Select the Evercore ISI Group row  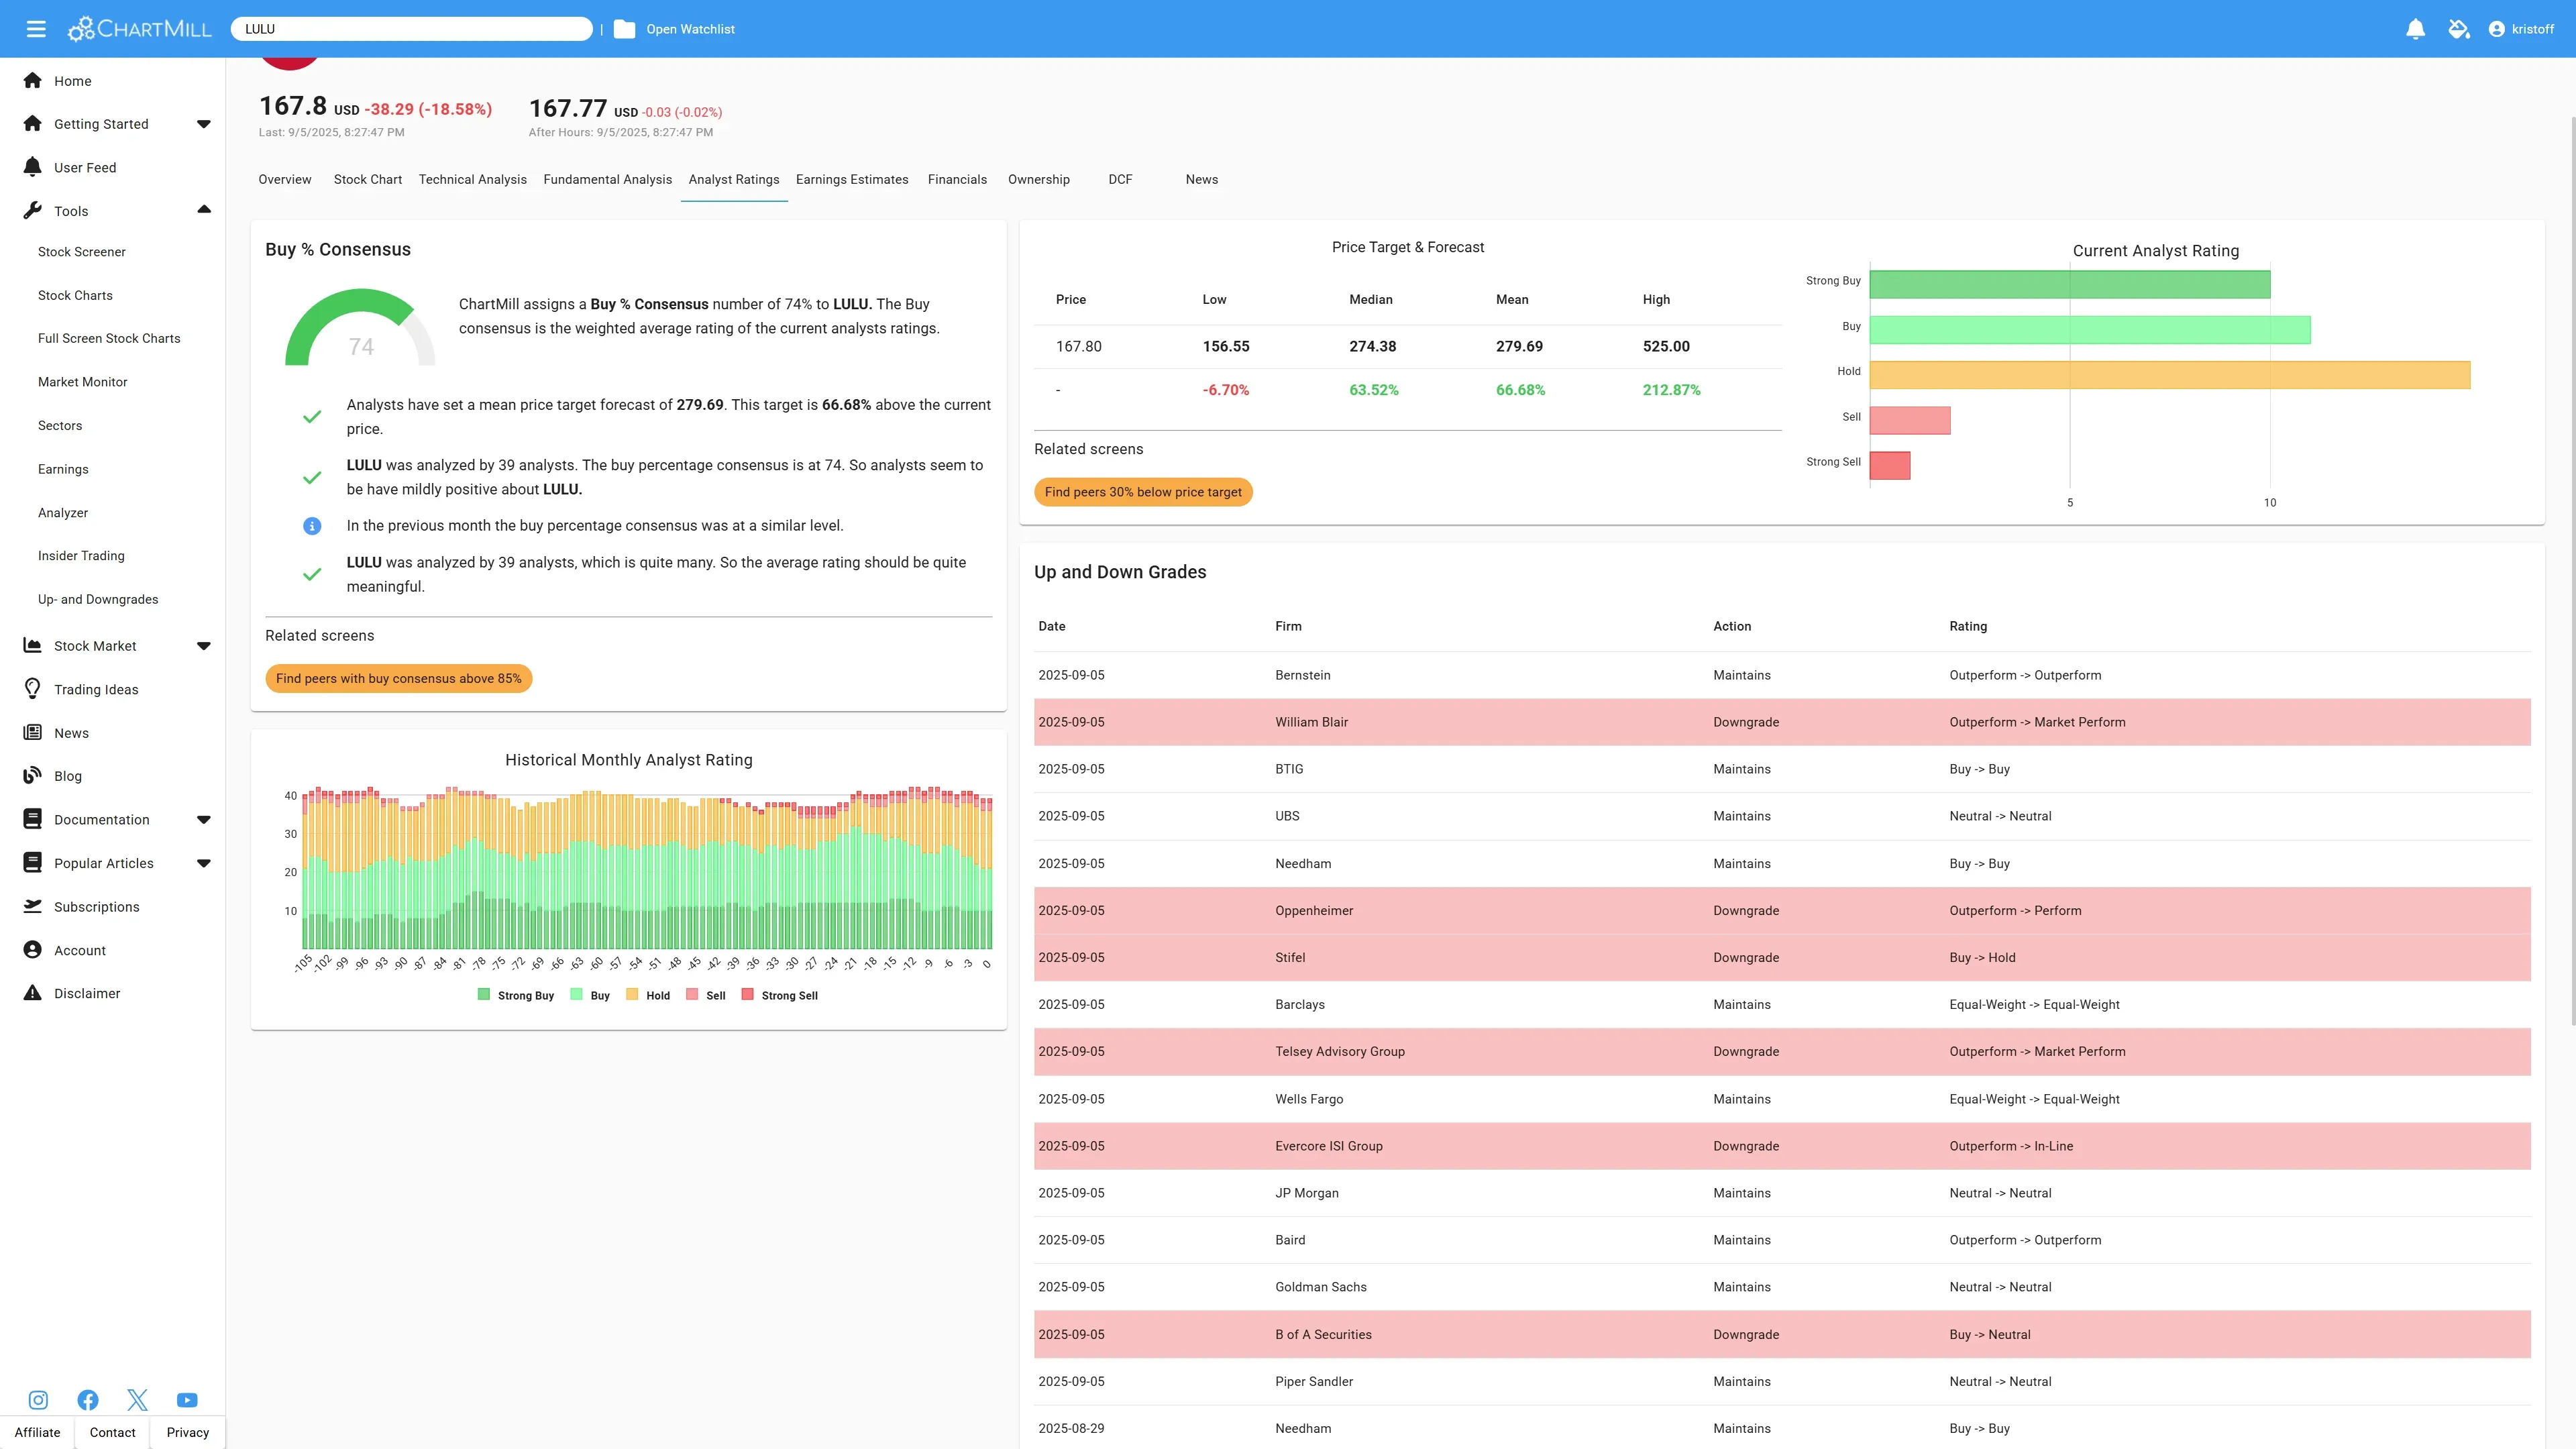(1782, 1146)
